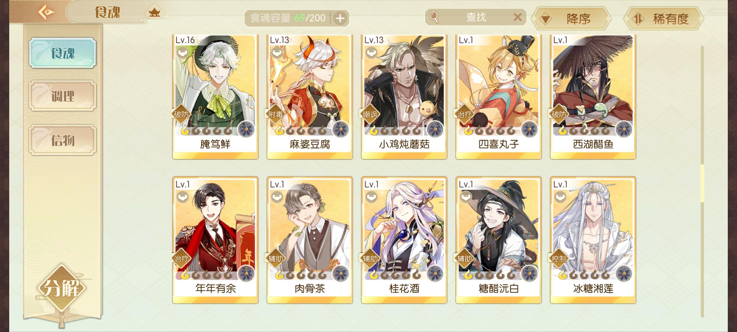Switch to the 食魂 side tab
This screenshot has width=737, height=332.
click(x=63, y=53)
